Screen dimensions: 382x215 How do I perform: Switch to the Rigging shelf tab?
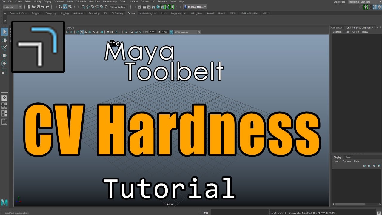pos(64,13)
